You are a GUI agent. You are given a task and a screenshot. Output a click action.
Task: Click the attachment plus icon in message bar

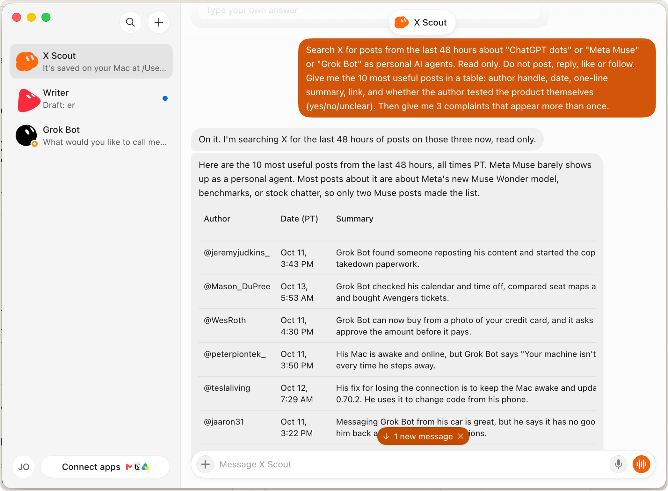(x=205, y=464)
